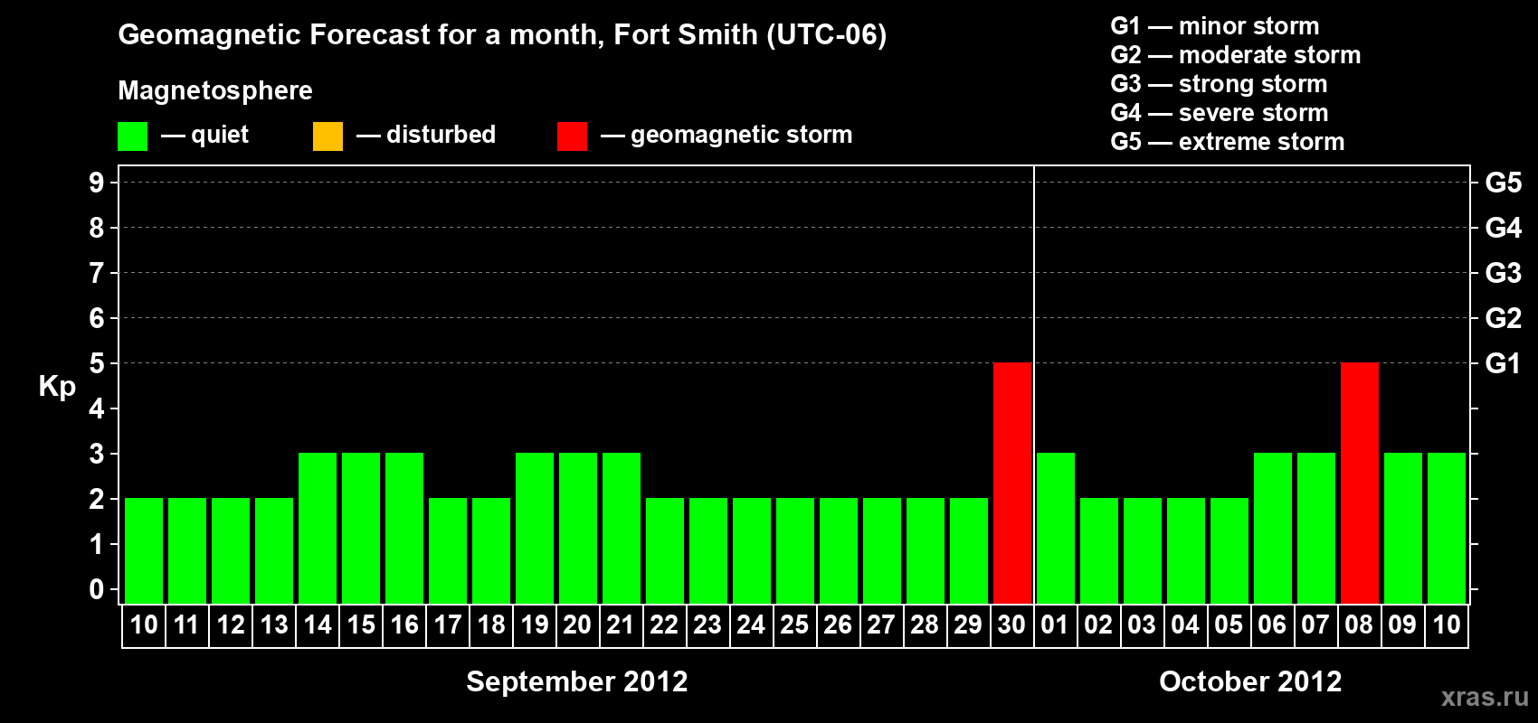Screen dimensions: 1538x723
Task: Click the '— disturbed' legend text
Action: pos(426,135)
